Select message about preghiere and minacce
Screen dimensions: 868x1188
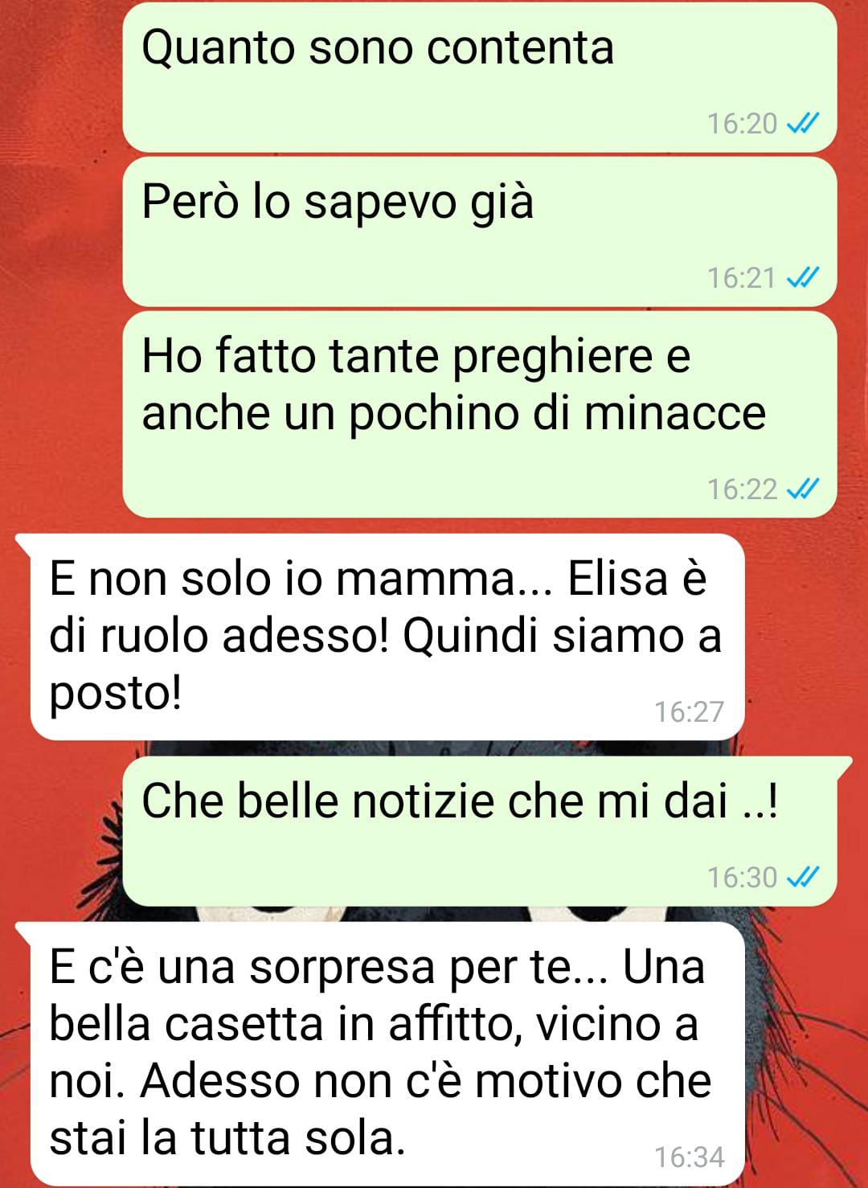[480, 414]
